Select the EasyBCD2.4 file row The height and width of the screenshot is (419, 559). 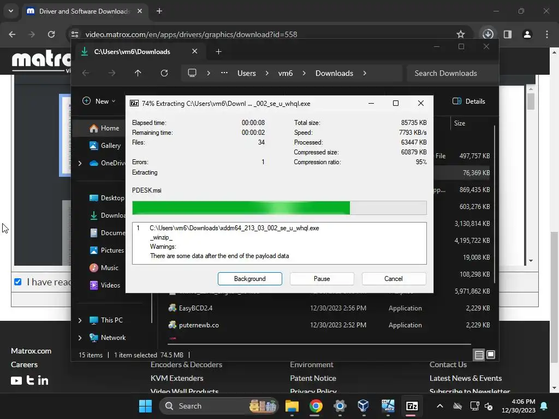tap(329, 308)
